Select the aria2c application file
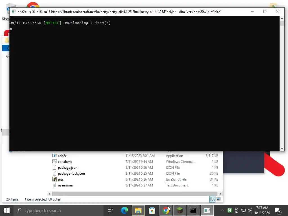Screen dimensions: 288x216 click(x=62, y=156)
